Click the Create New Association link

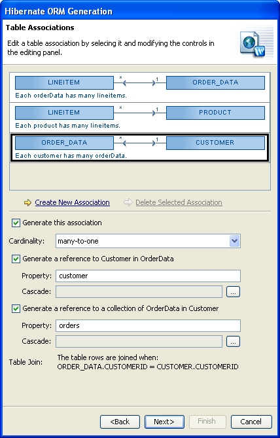tap(73, 202)
